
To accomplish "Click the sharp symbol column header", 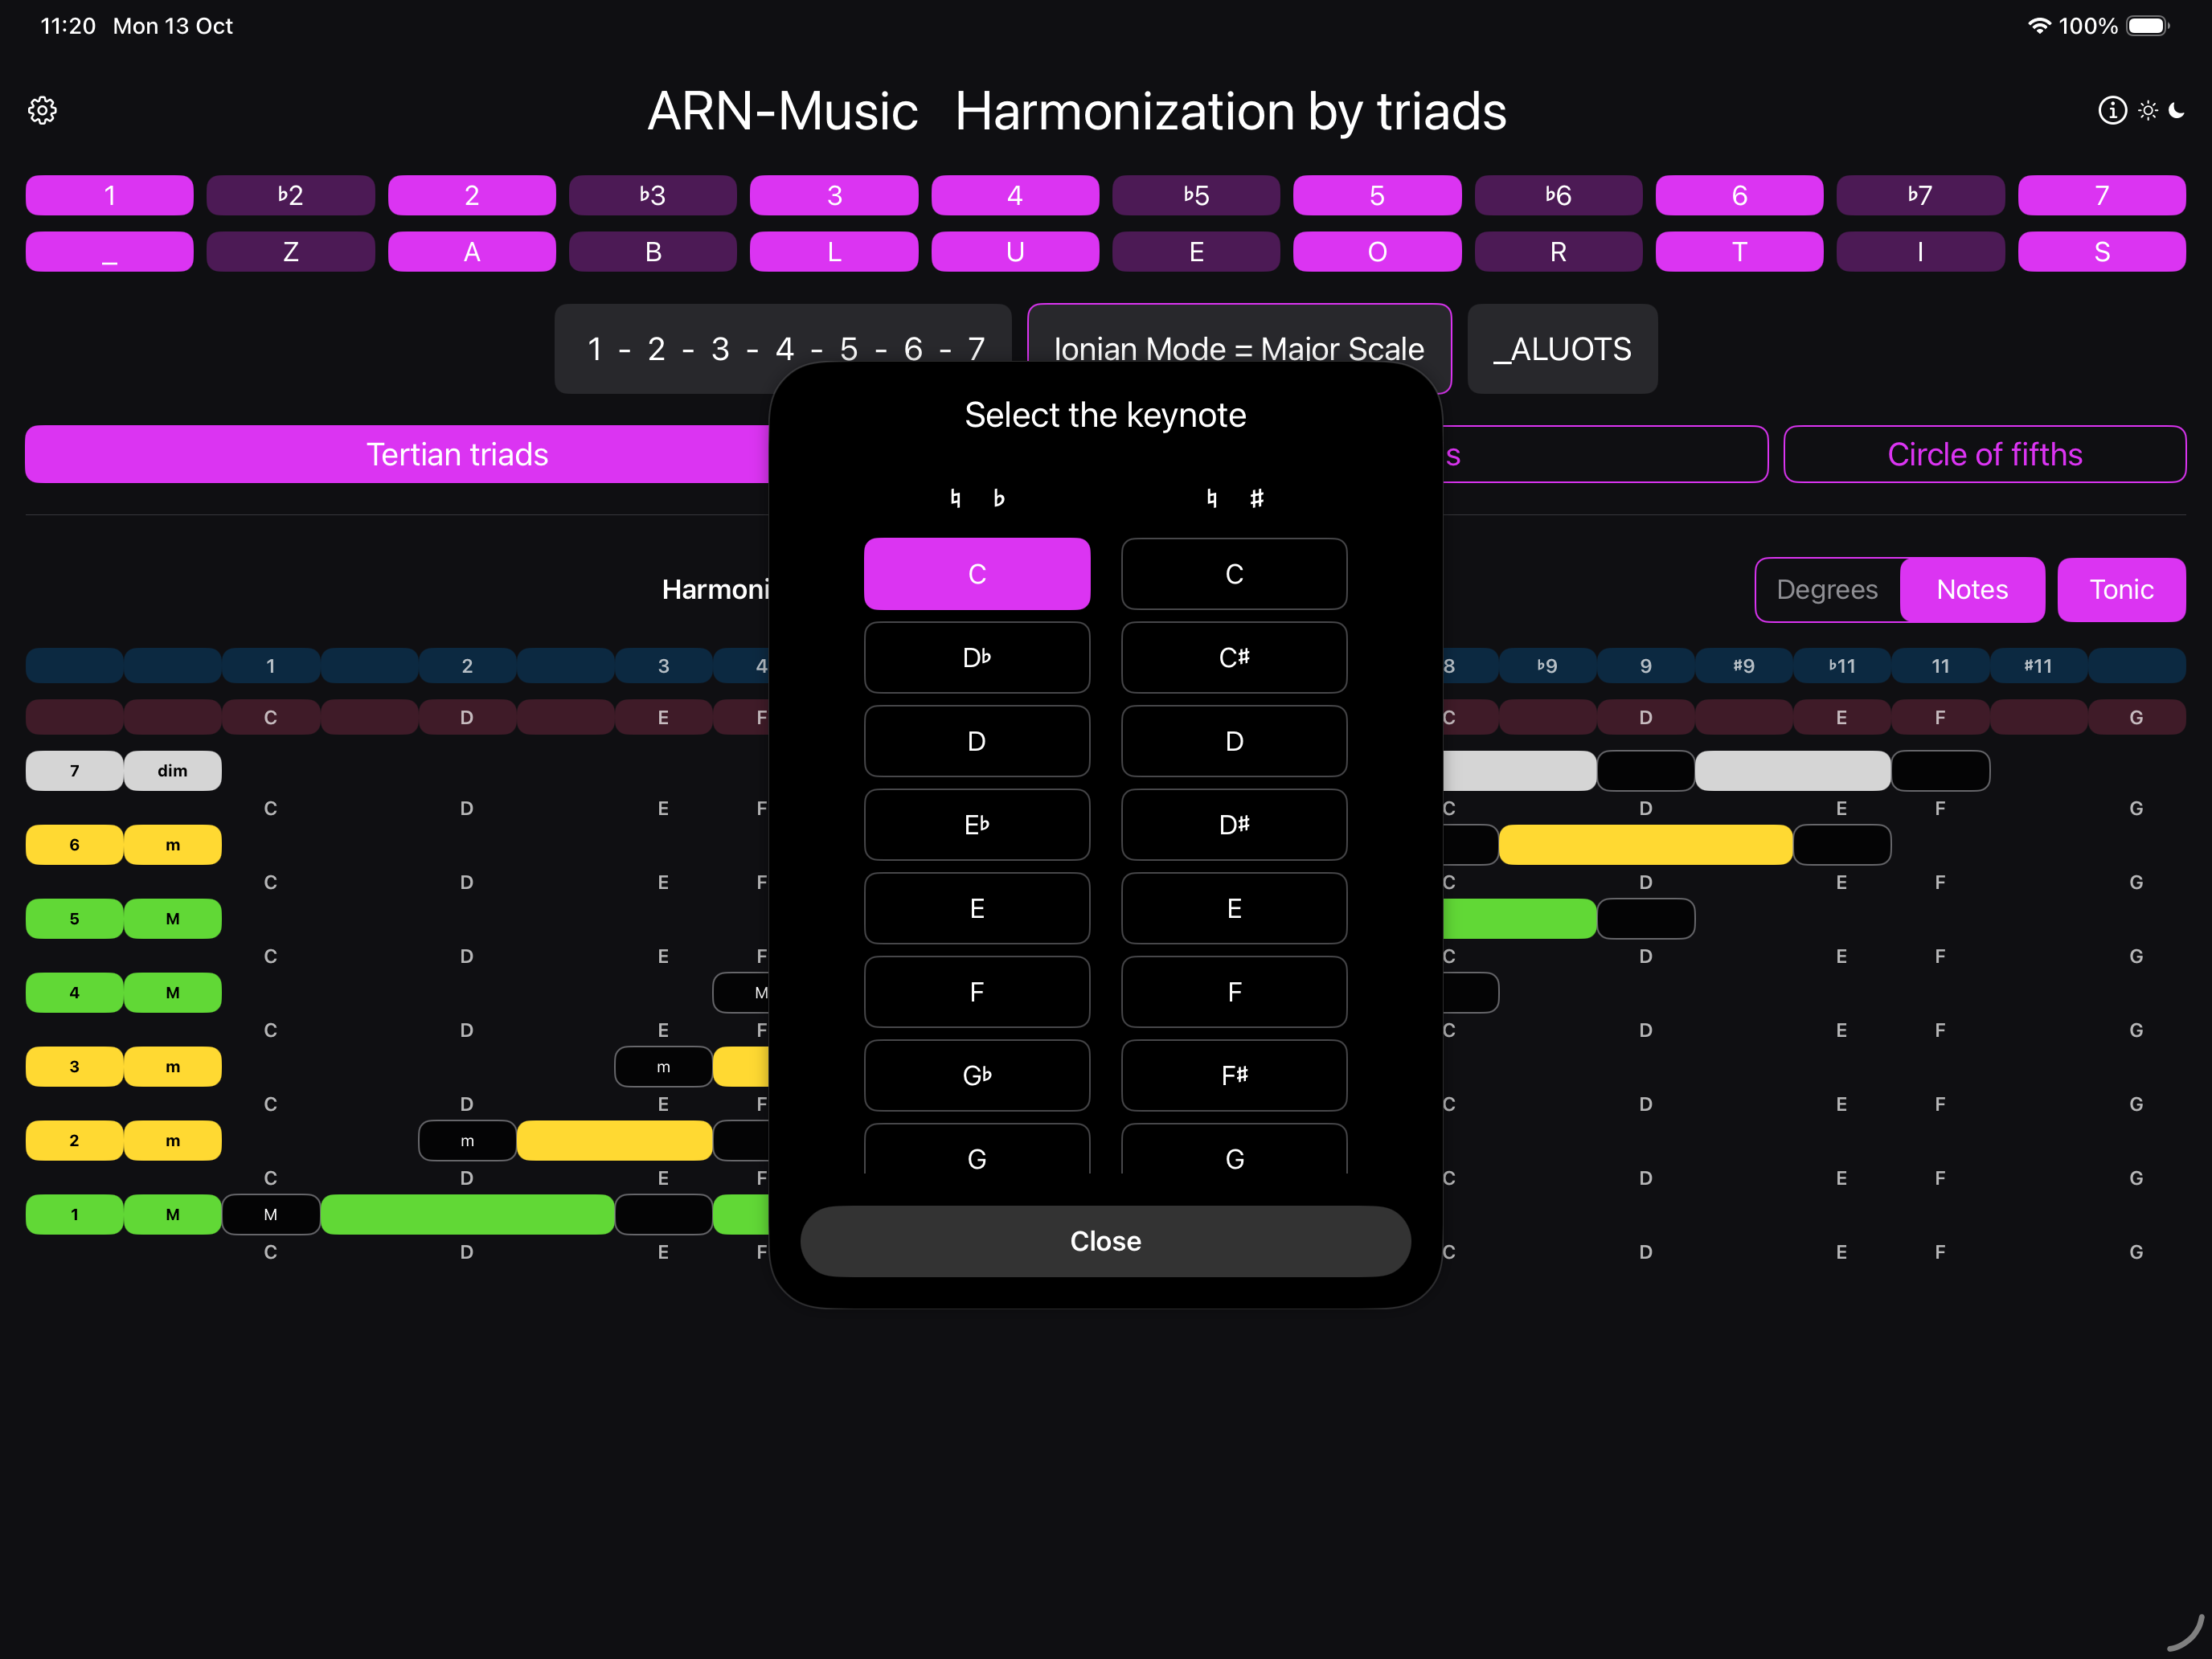I will click(x=1256, y=498).
